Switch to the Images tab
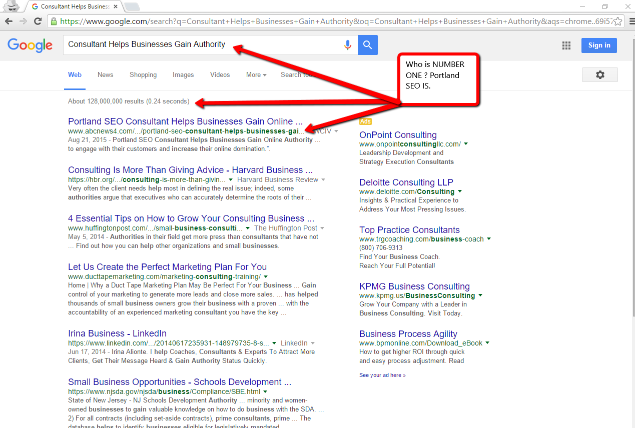 (x=183, y=75)
